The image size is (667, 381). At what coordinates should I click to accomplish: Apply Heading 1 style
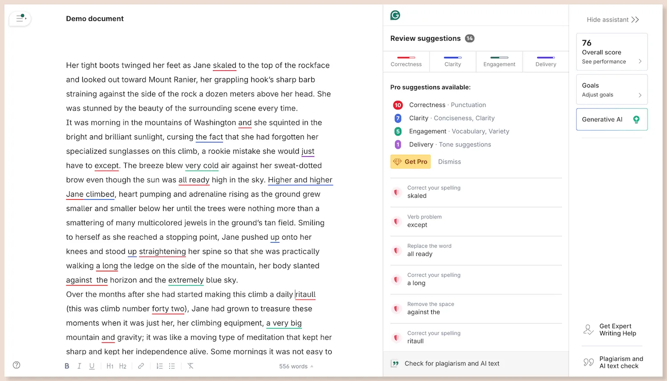tap(110, 365)
